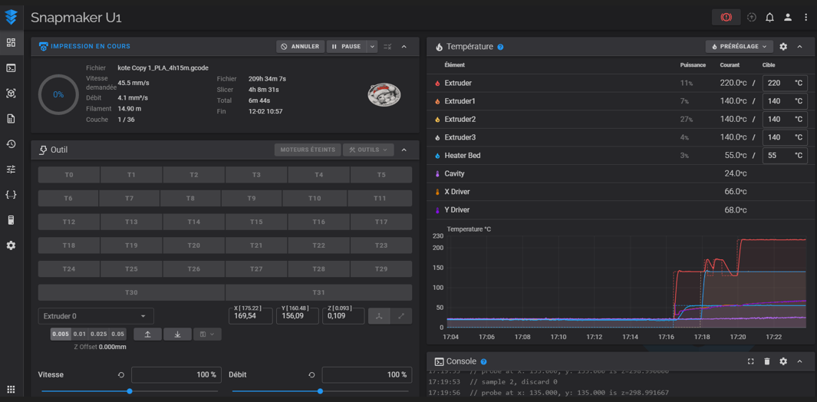Open the user account icon
The width and height of the screenshot is (817, 402).
788,17
